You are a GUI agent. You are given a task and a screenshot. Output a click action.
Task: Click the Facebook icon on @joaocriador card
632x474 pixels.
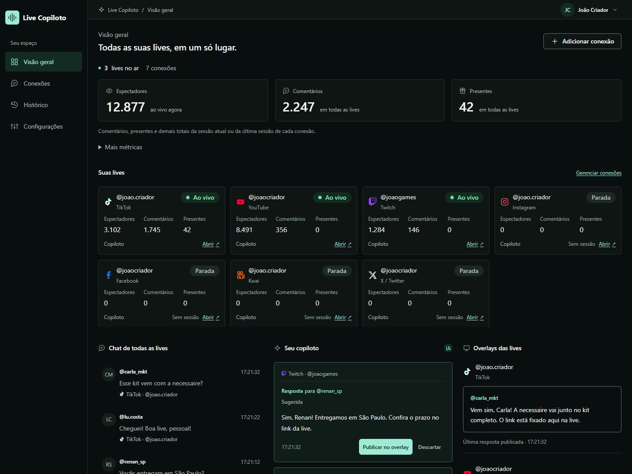tap(108, 275)
